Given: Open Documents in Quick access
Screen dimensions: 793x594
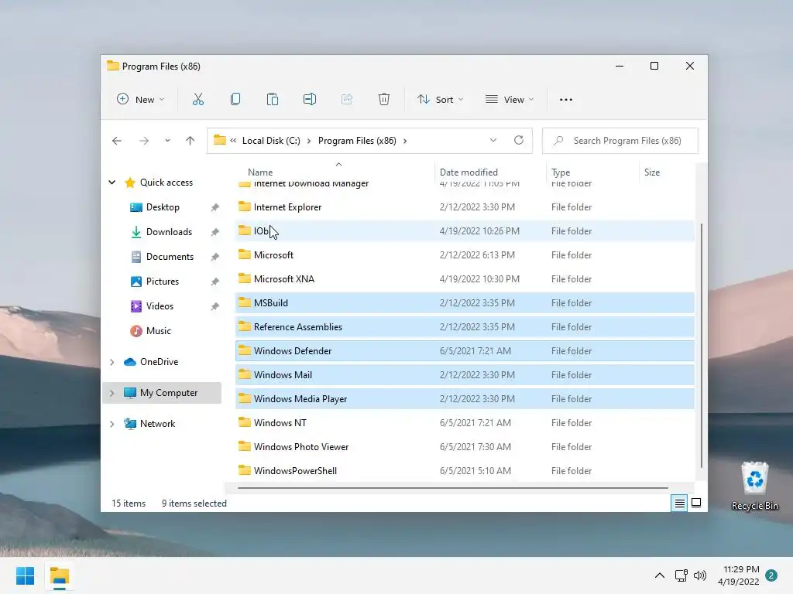Looking at the screenshot, I should (170, 257).
